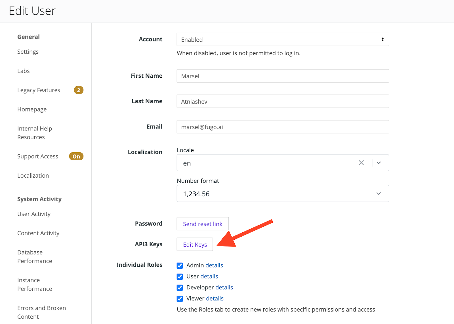The width and height of the screenshot is (454, 324).
Task: Click the Support Access On badge
Action: pos(76,156)
